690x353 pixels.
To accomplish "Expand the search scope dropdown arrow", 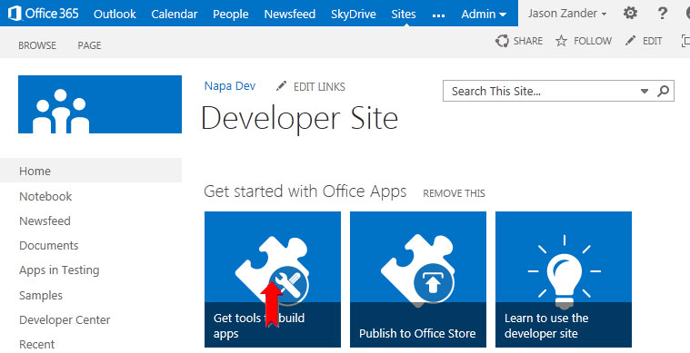I will click(645, 91).
